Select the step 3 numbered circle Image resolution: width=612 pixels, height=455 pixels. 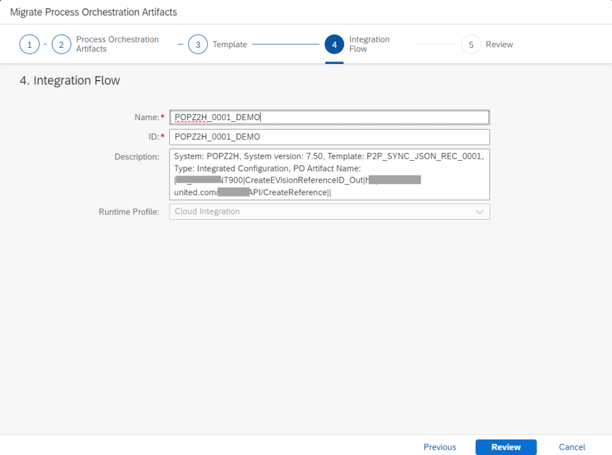coord(198,45)
